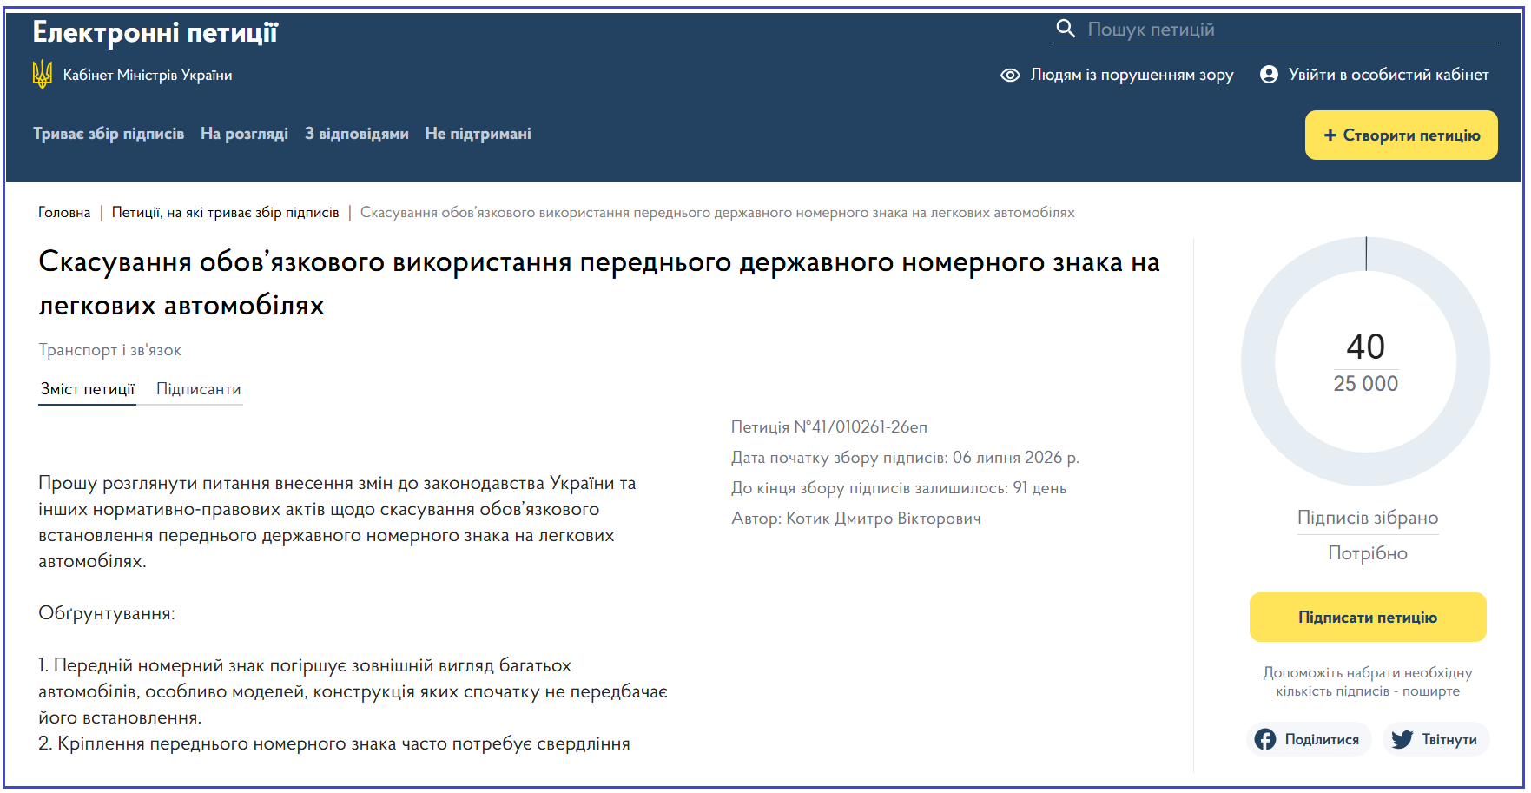Click the plus icon in Створити петицію
This screenshot has width=1531, height=793.
(x=1330, y=135)
